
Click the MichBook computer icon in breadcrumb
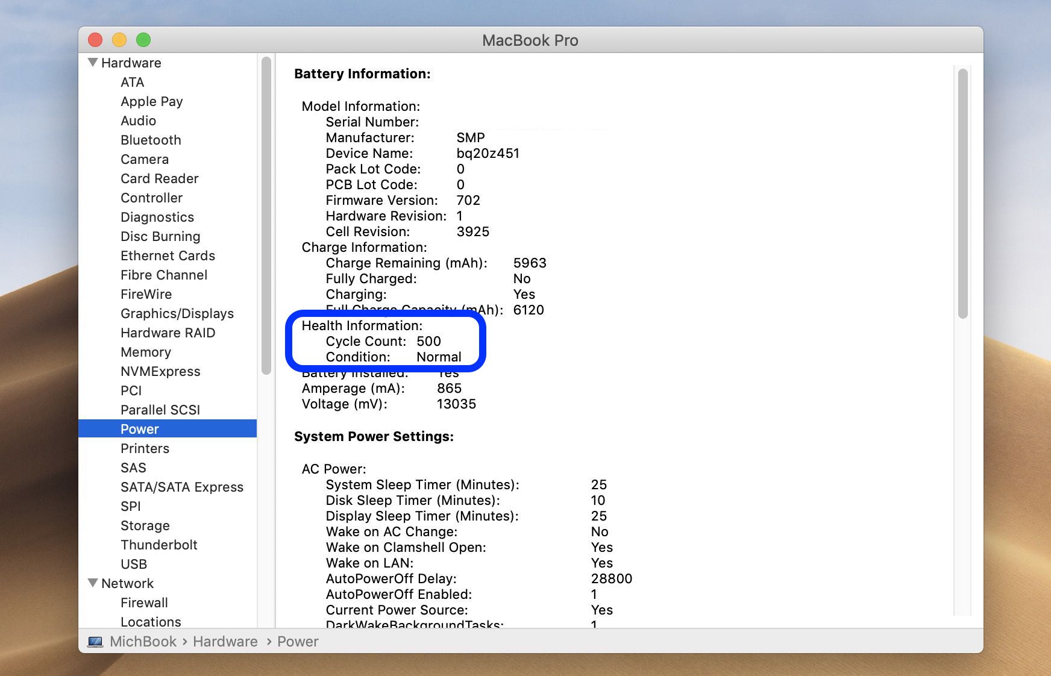(x=96, y=641)
